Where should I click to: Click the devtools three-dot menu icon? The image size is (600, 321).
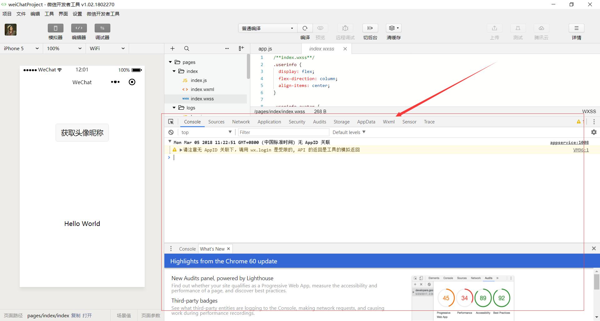coord(594,122)
